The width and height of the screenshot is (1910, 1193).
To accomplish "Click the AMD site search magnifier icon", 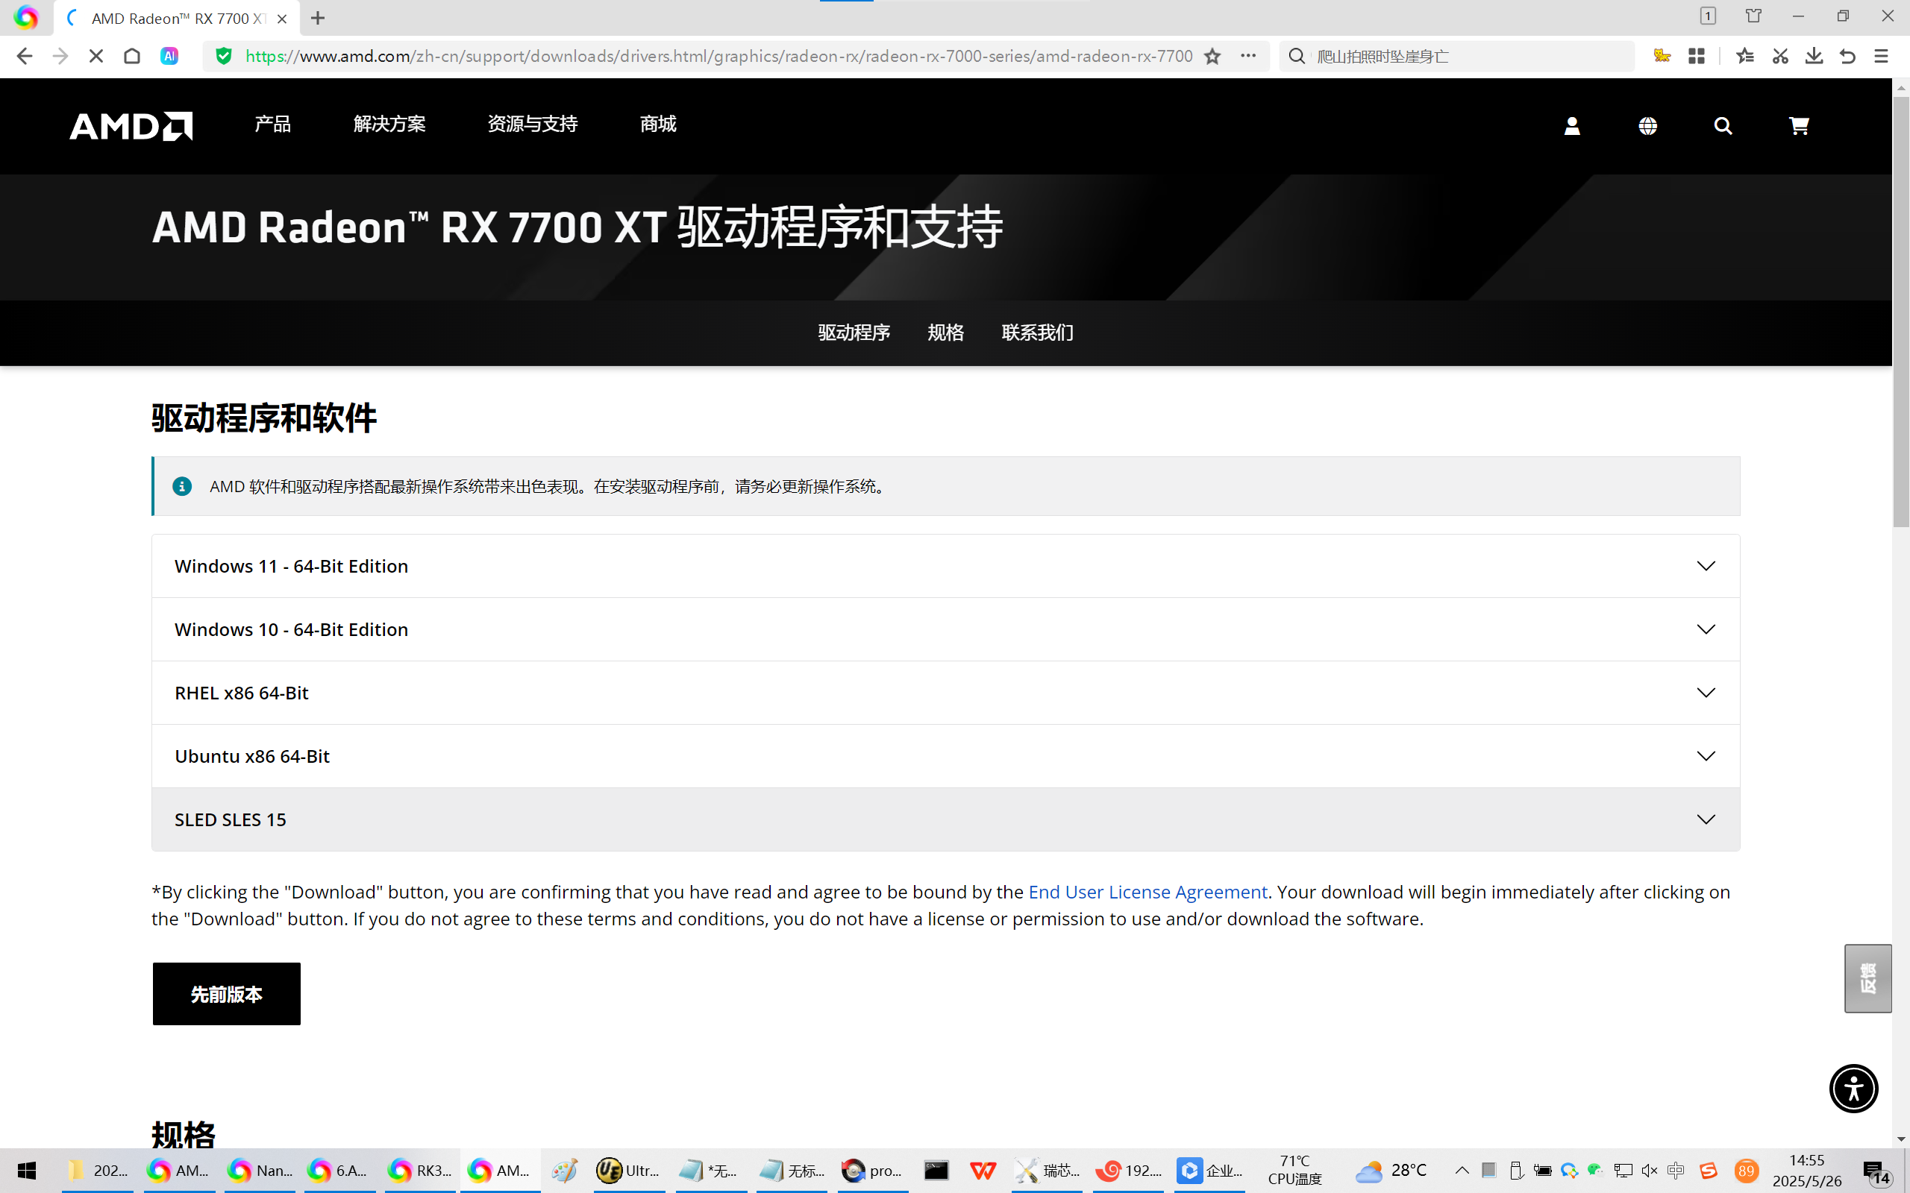I will pyautogui.click(x=1722, y=125).
